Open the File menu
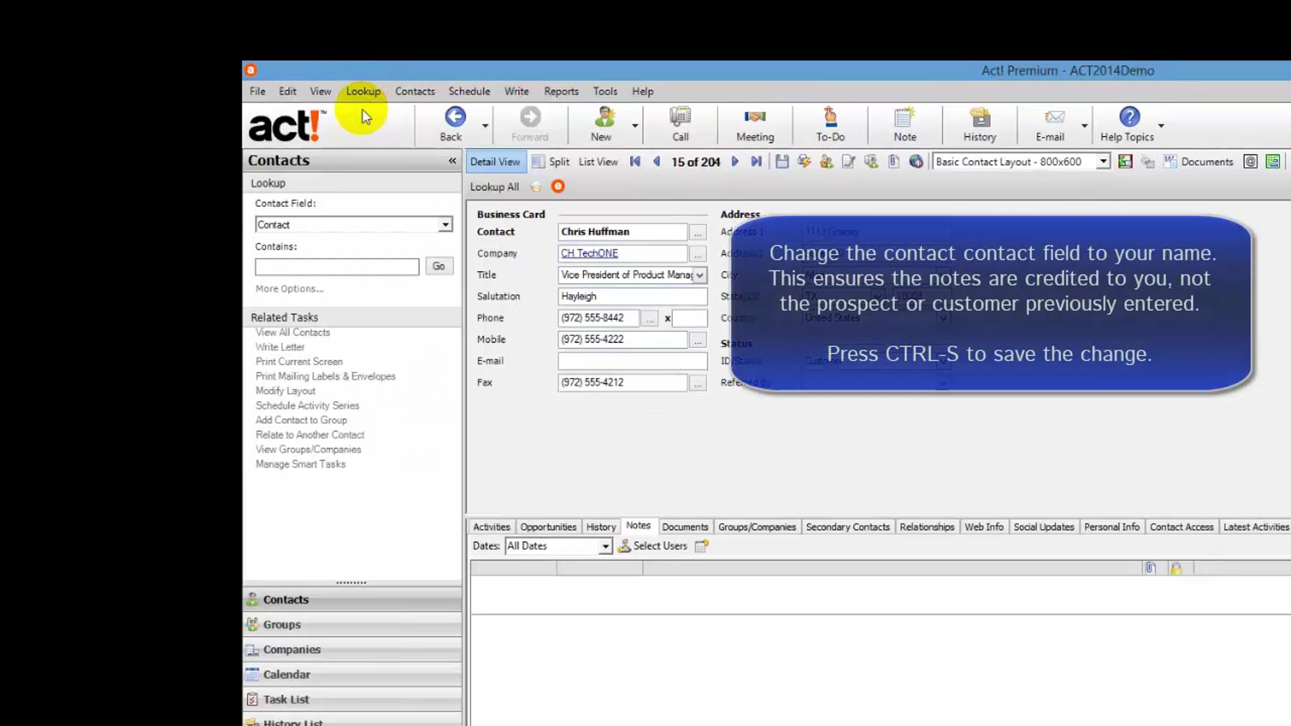The image size is (1291, 726). tap(257, 91)
